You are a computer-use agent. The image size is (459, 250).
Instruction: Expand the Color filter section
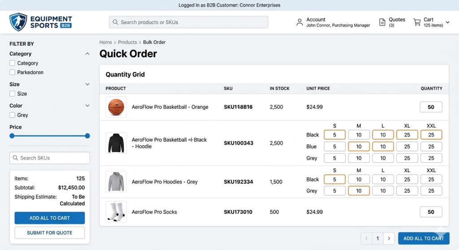(x=87, y=106)
